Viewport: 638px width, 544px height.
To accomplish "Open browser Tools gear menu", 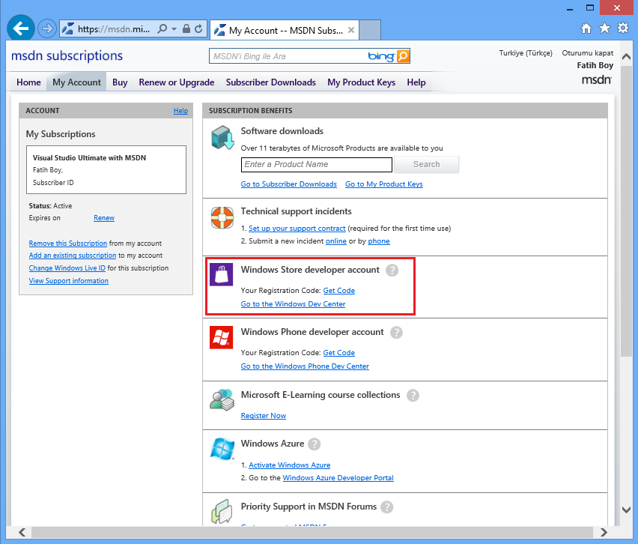I will pyautogui.click(x=623, y=28).
